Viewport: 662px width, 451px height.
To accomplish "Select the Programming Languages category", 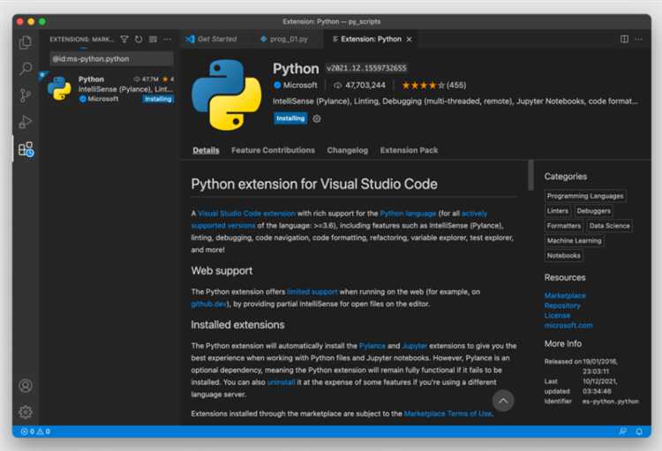I will (x=585, y=196).
